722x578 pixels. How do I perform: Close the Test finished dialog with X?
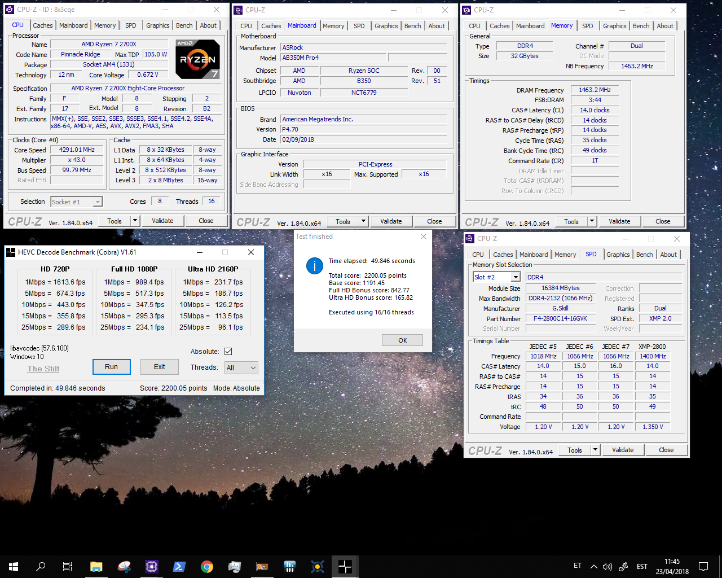(424, 237)
